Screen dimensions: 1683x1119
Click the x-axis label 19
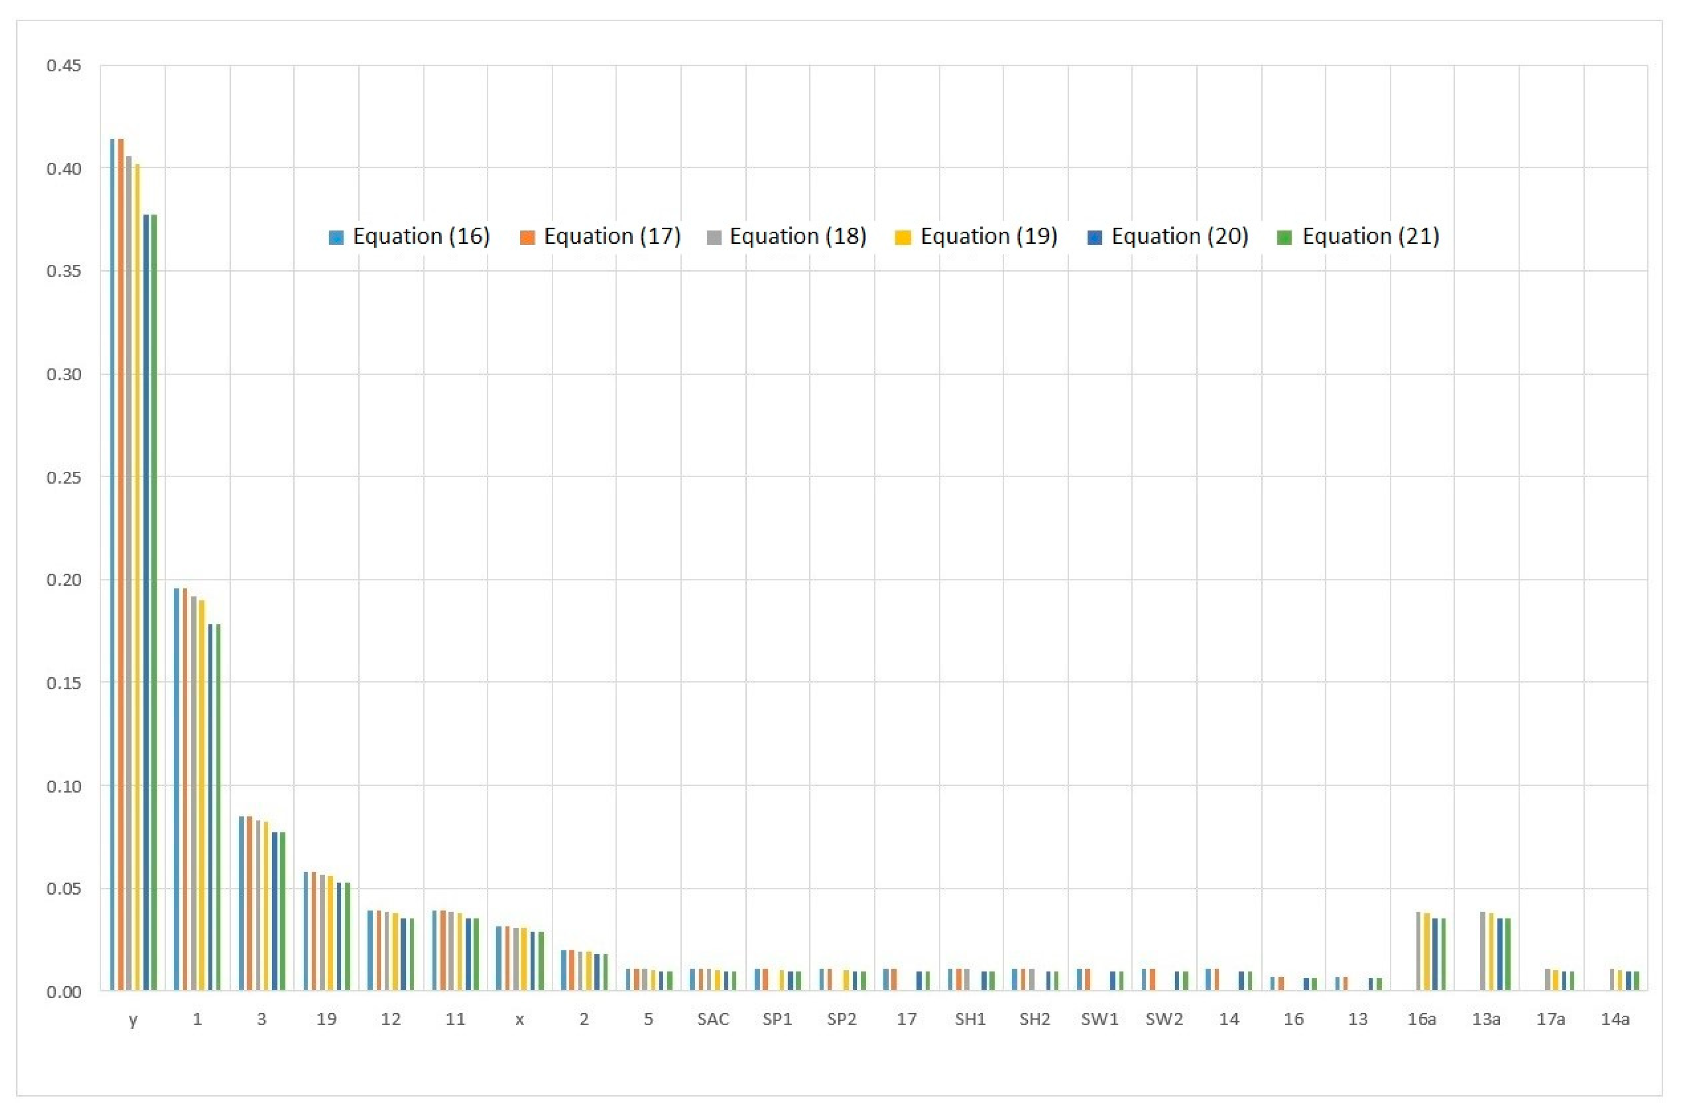326,1019
